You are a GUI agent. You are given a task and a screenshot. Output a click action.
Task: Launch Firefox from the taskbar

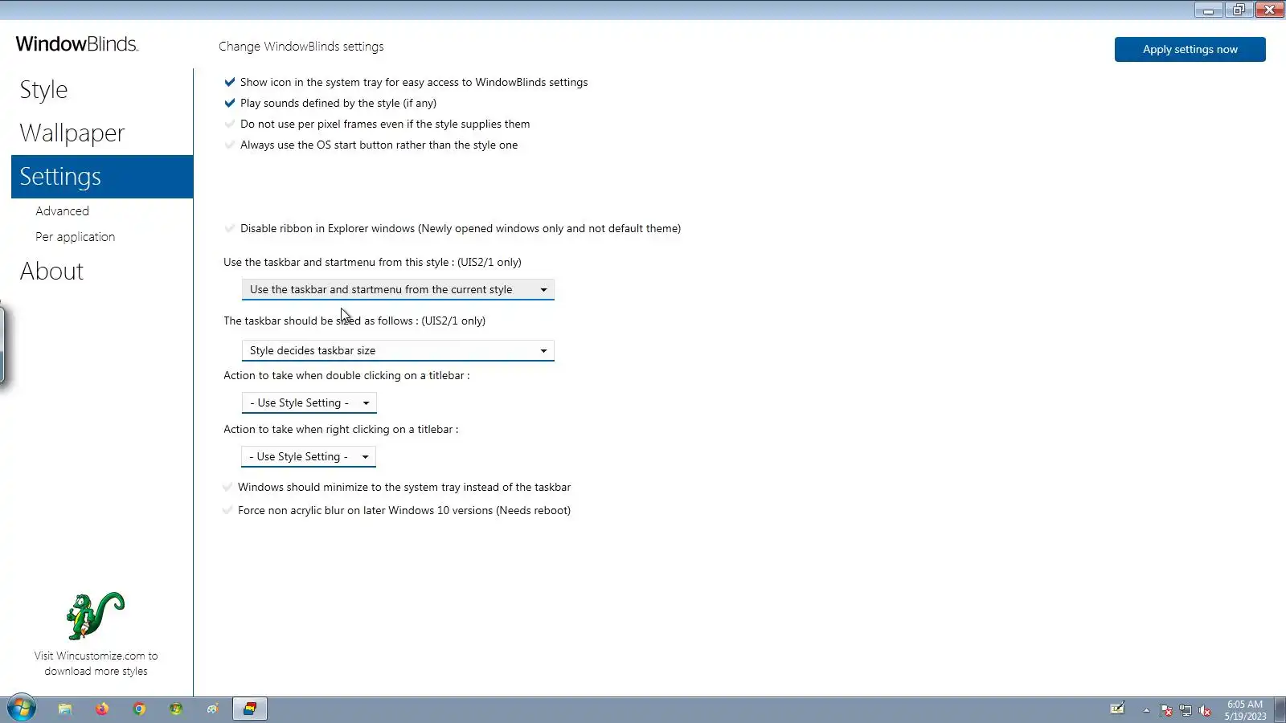(102, 709)
